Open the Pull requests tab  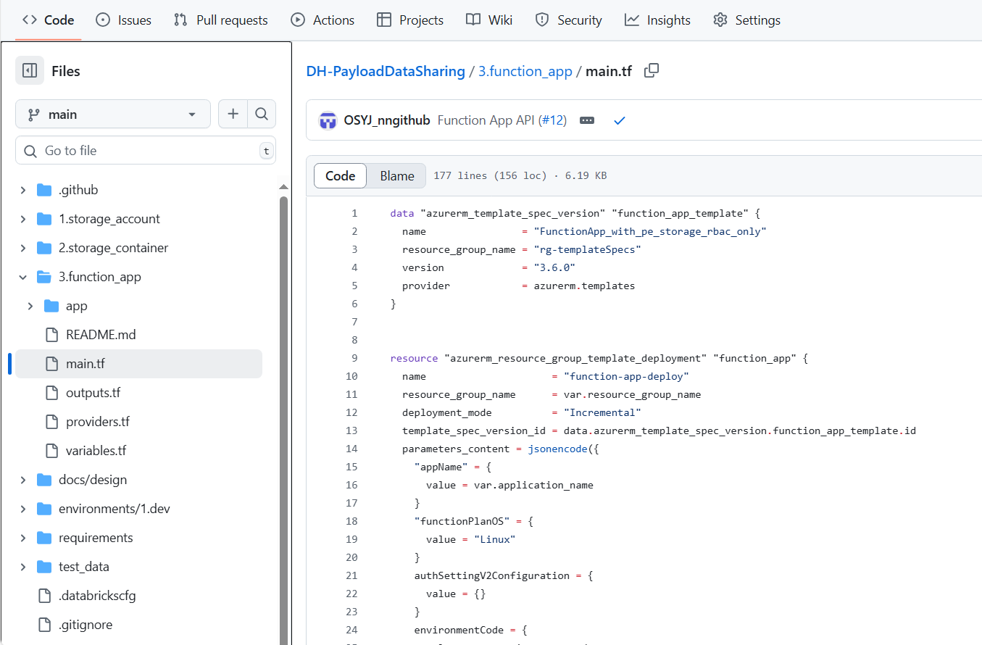coord(221,20)
